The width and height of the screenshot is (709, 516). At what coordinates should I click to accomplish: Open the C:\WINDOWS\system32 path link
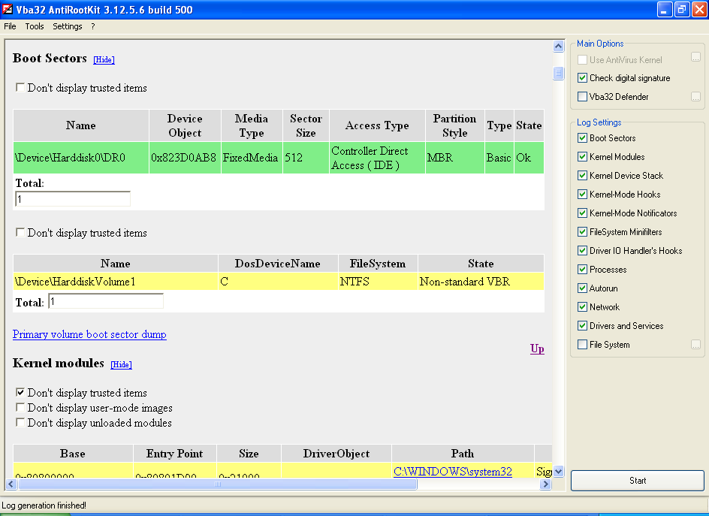tap(453, 471)
